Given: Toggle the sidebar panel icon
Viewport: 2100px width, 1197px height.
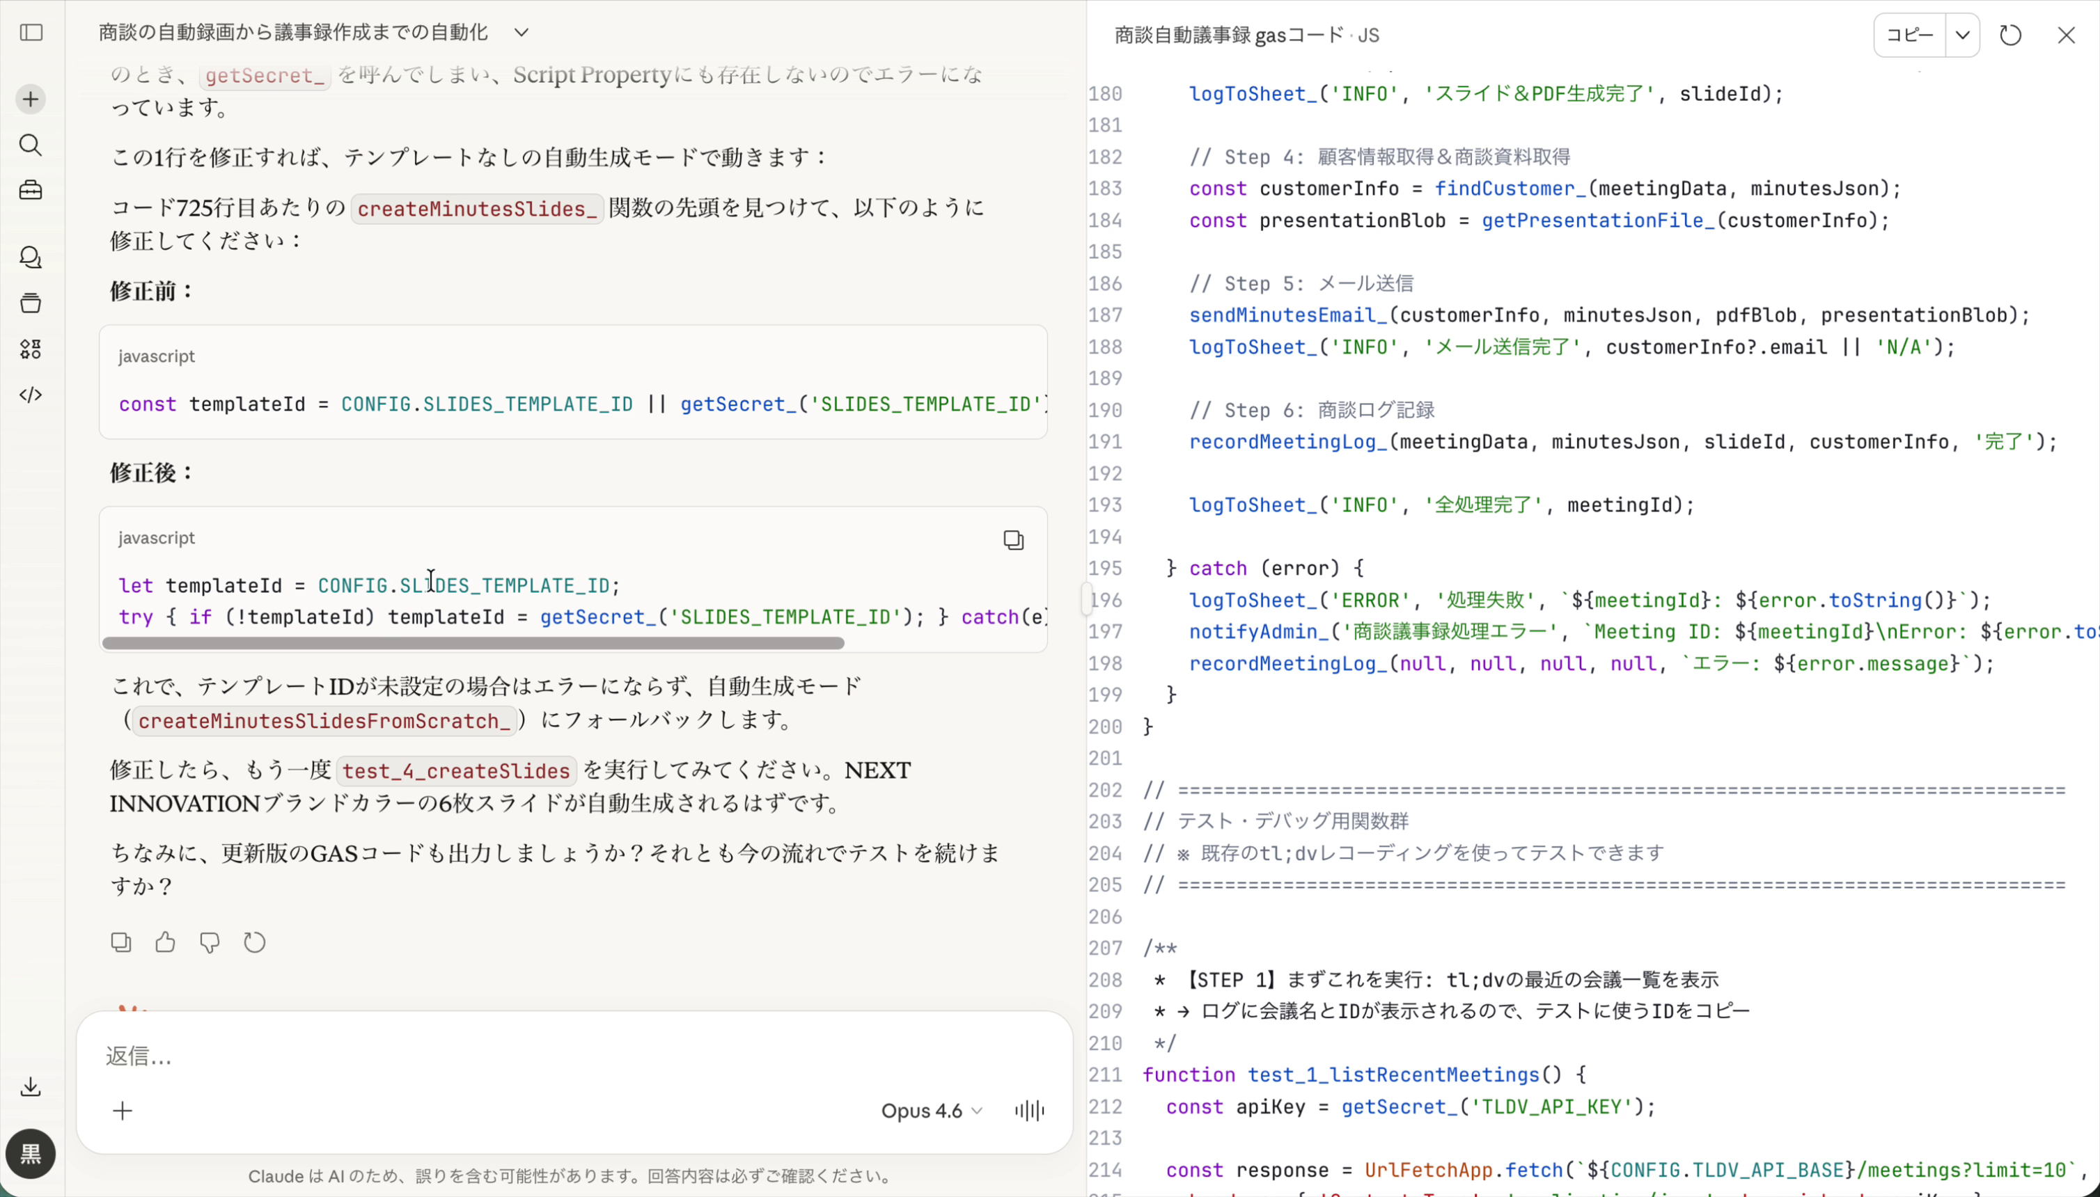Looking at the screenshot, I should 31,33.
